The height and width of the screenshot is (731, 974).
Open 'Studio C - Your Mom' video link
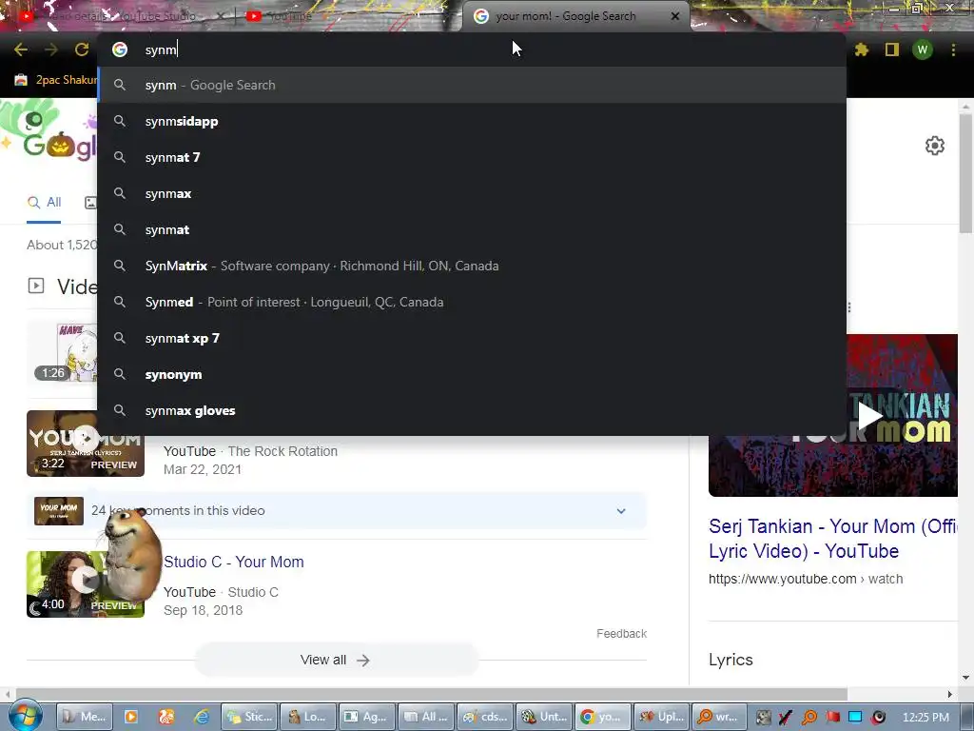coord(234,562)
